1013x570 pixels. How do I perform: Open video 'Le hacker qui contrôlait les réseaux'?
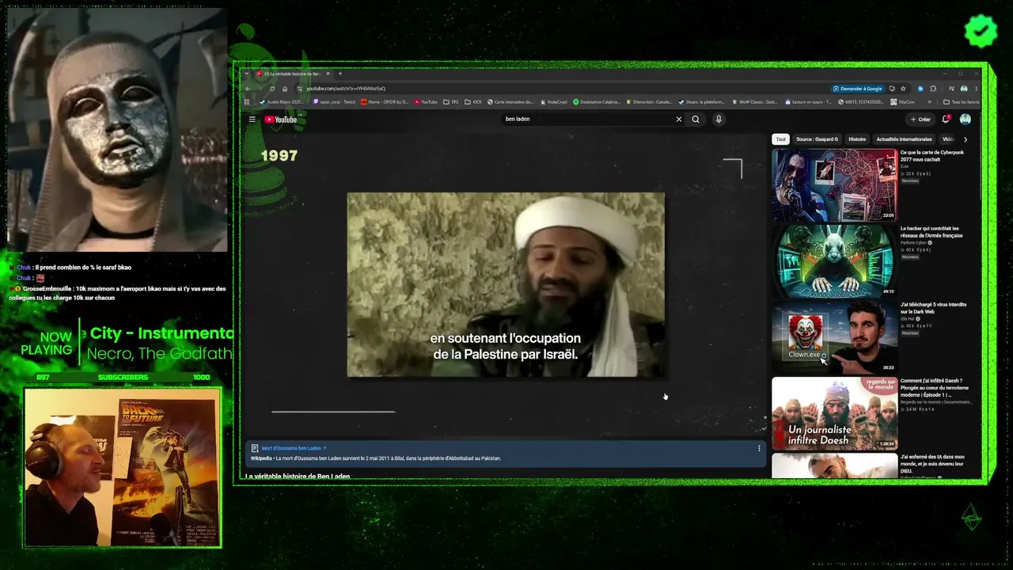[x=931, y=232]
